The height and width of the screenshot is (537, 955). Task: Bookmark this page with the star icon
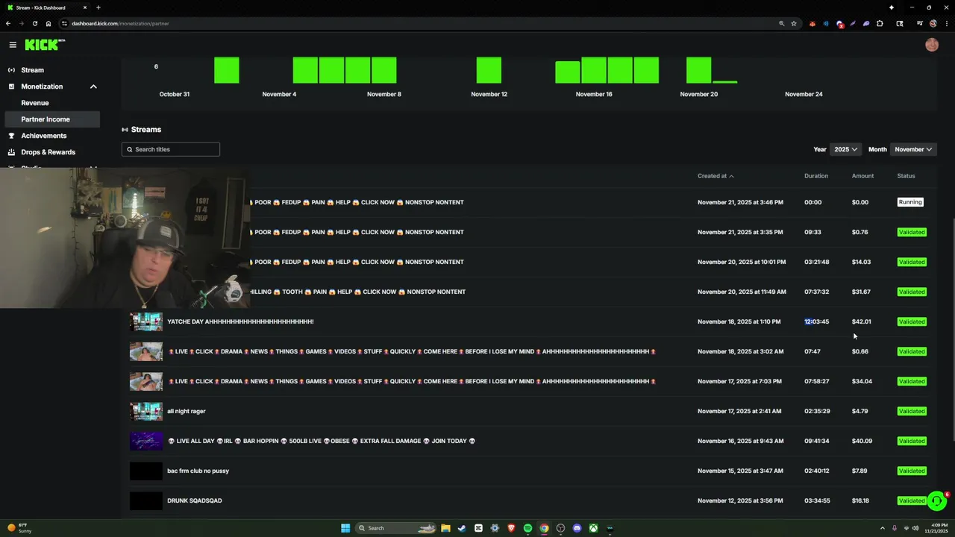794,23
